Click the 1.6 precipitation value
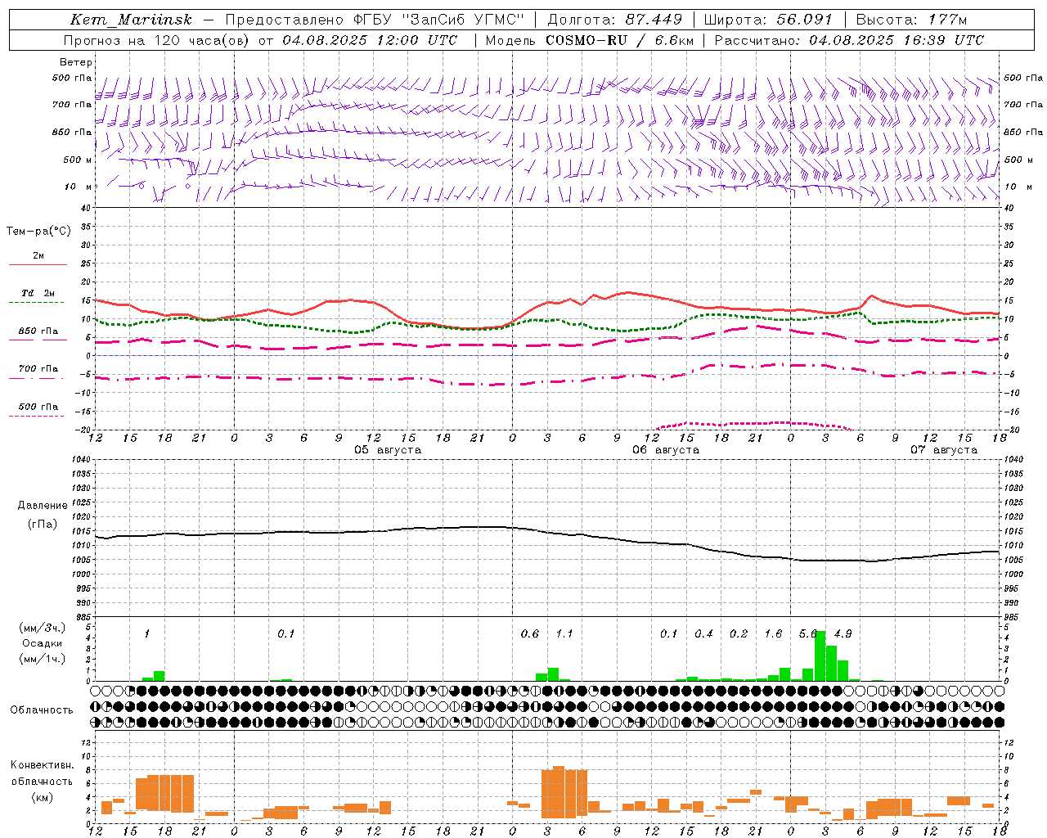Viewport: 1047px width, 838px height. point(773,634)
